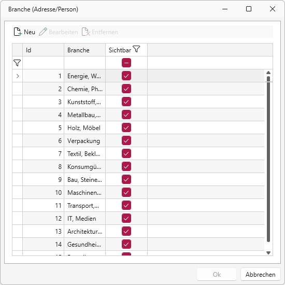Image resolution: width=285 pixels, height=285 pixels.
Task: Sort by the Branche column header
Action: [84, 50]
